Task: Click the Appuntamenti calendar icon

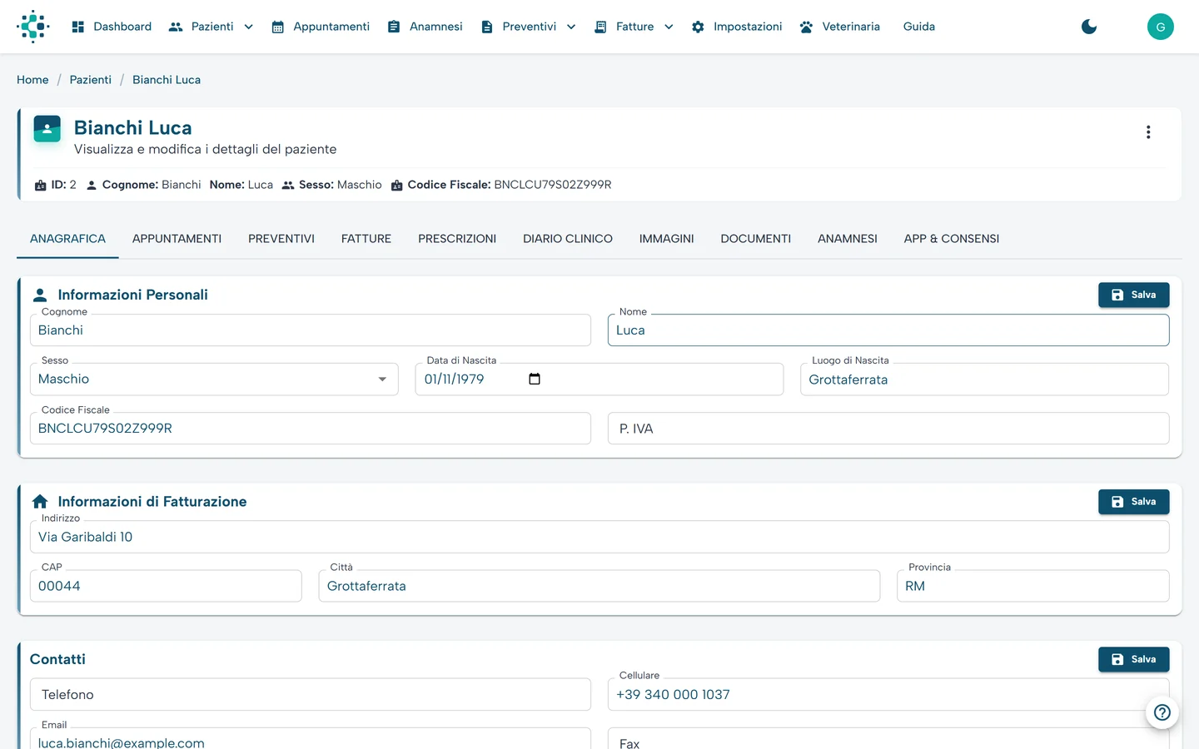Action: (x=278, y=27)
